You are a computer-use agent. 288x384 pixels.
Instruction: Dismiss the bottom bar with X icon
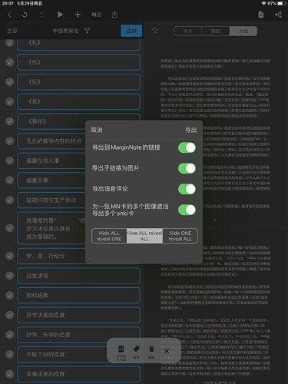167,351
